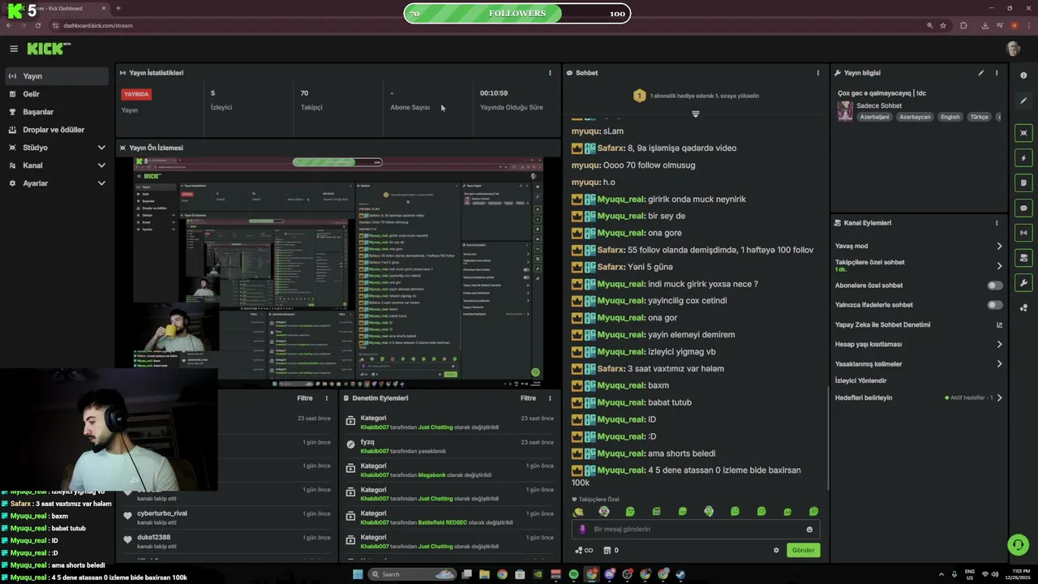Edit stream info with pencil icon in Yayın bilgisi
The height and width of the screenshot is (584, 1038).
click(x=980, y=73)
